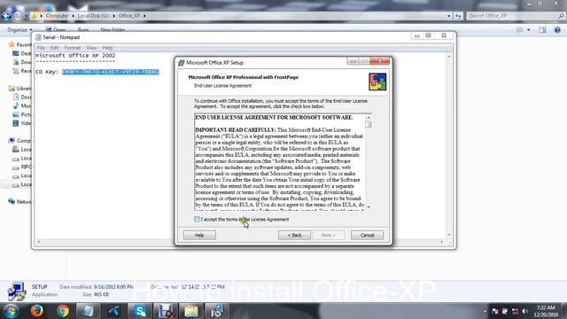567x319 pixels.
Task: Click Office XP Setup title bar icon
Action: point(181,63)
